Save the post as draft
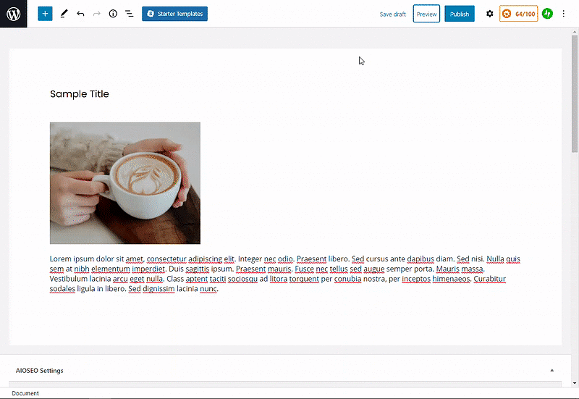Viewport: 579px width, 399px height. click(392, 14)
